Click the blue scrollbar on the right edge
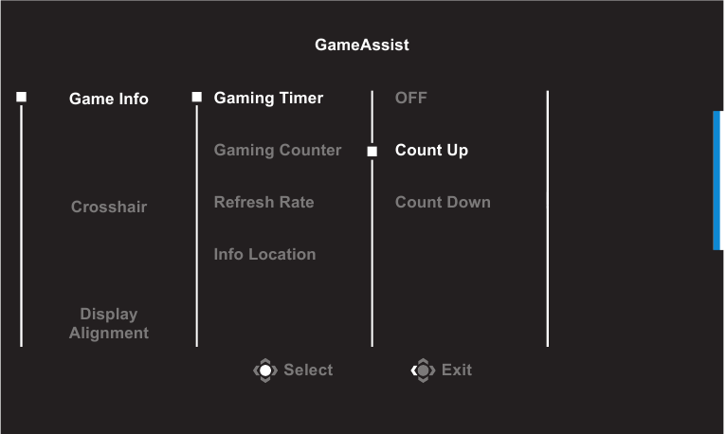The image size is (726, 434). point(717,180)
